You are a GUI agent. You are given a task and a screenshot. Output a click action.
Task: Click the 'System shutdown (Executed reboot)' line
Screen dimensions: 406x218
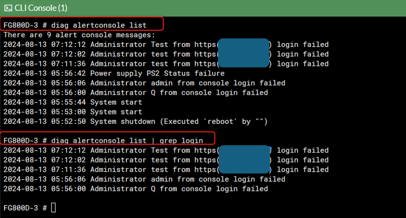[x=179, y=121]
